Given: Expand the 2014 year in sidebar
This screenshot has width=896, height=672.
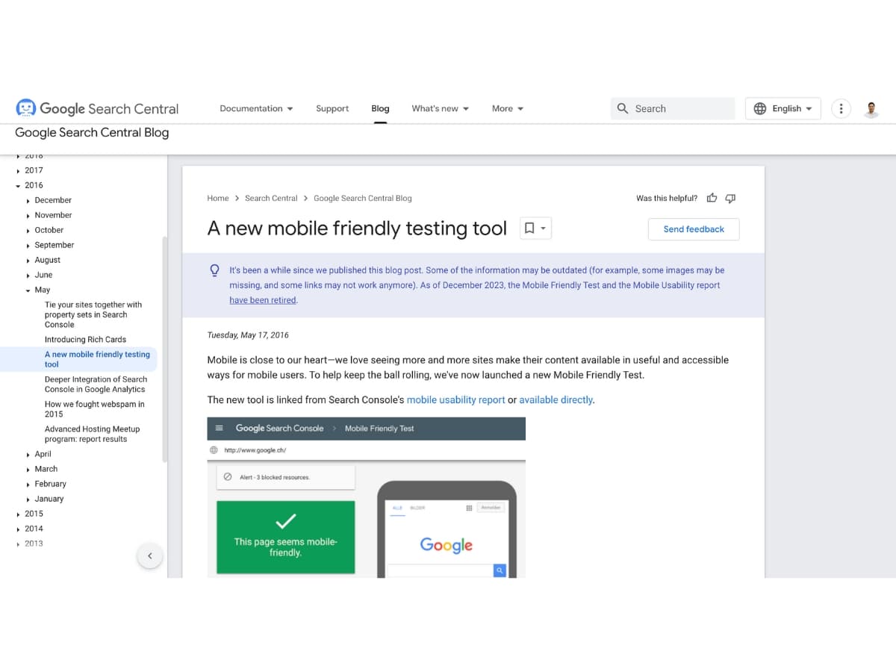Looking at the screenshot, I should 18,529.
